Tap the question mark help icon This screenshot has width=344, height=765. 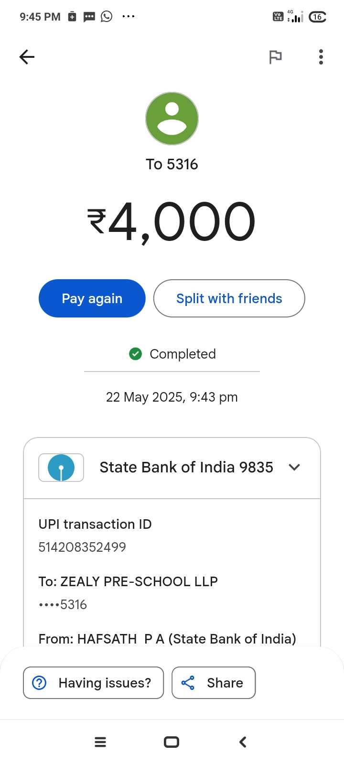point(39,683)
